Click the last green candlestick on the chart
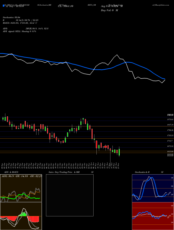The height and width of the screenshot is (230, 174). 119,152
